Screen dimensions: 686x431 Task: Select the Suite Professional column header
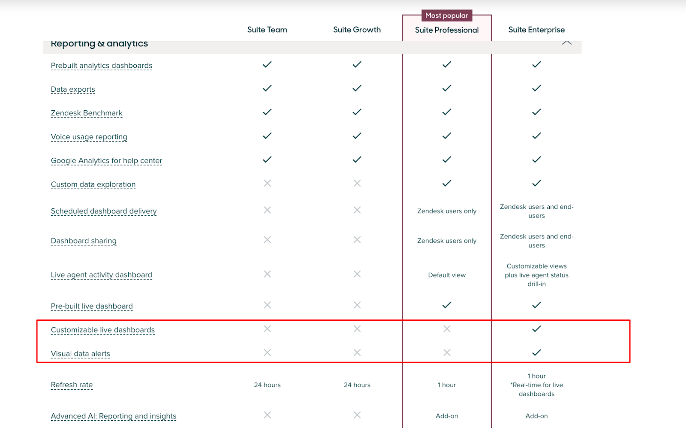[x=446, y=30]
